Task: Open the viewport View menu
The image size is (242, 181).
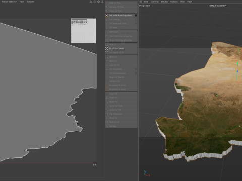Action: (146, 2)
